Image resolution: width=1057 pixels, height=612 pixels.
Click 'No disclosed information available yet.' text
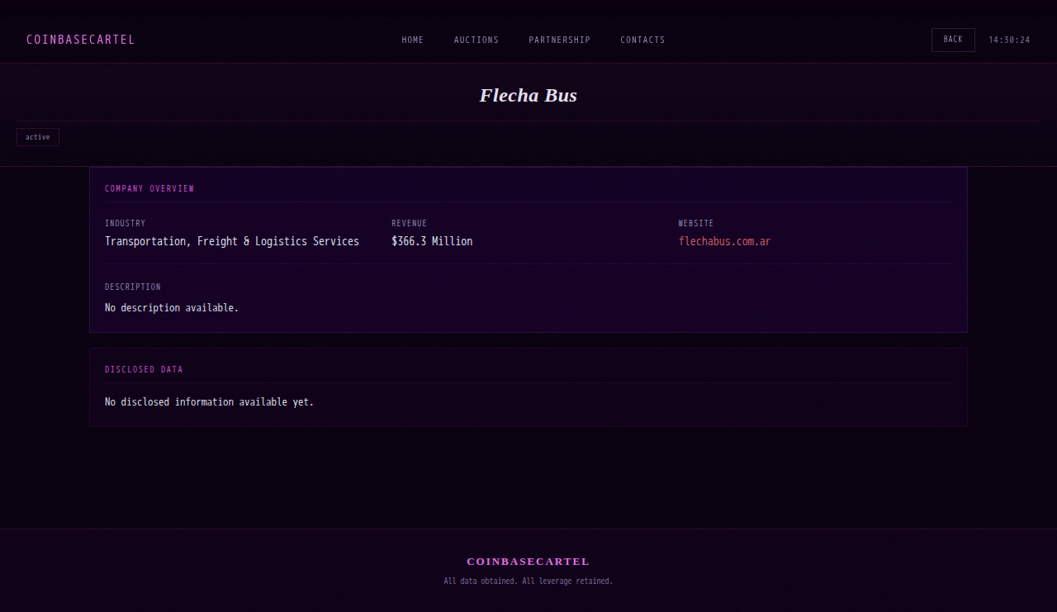(x=209, y=401)
